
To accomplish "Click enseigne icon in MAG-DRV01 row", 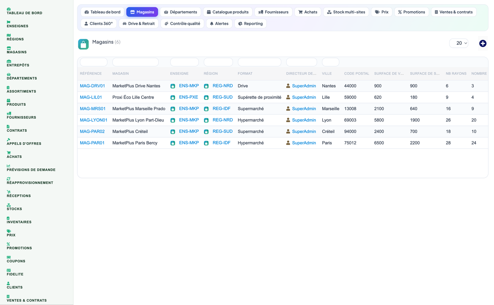I will click(x=173, y=86).
